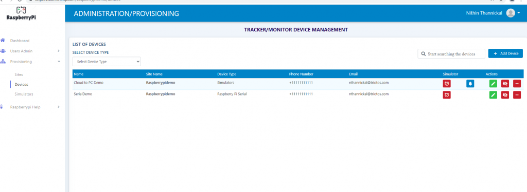Image resolution: width=527 pixels, height=192 pixels.
Task: Toggle visibility eye icon for SerialDemo
Action: coord(505,95)
